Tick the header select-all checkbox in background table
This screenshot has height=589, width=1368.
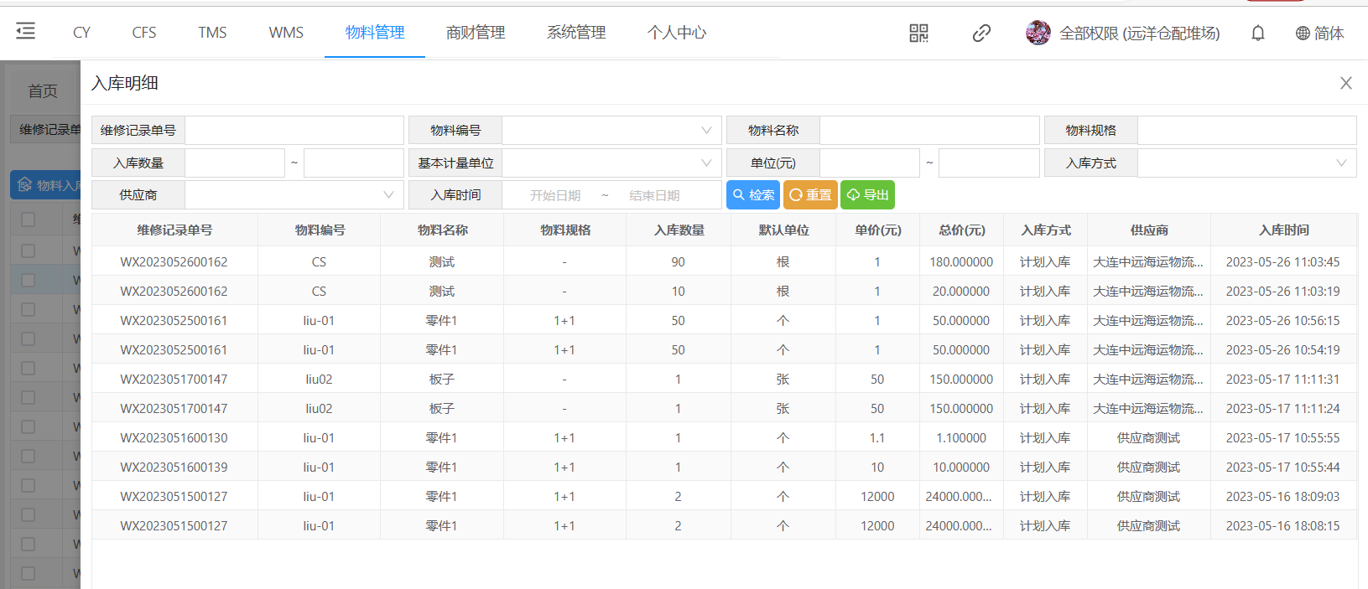click(x=28, y=220)
